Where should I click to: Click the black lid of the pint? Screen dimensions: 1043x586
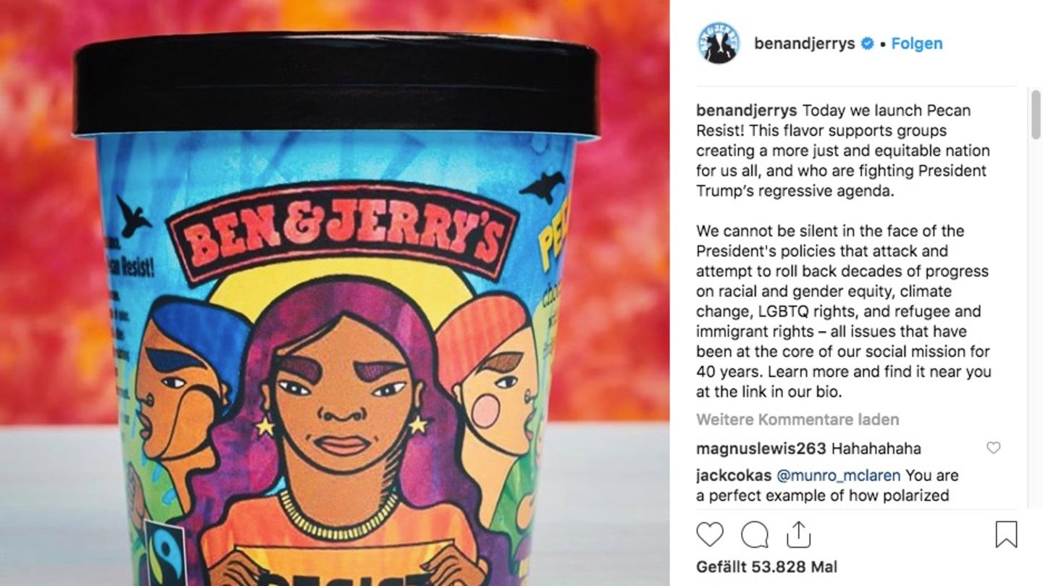[x=336, y=85]
